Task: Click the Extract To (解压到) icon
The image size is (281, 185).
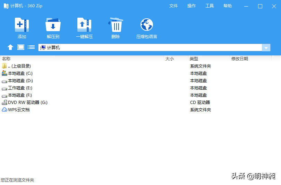Action: 53,25
